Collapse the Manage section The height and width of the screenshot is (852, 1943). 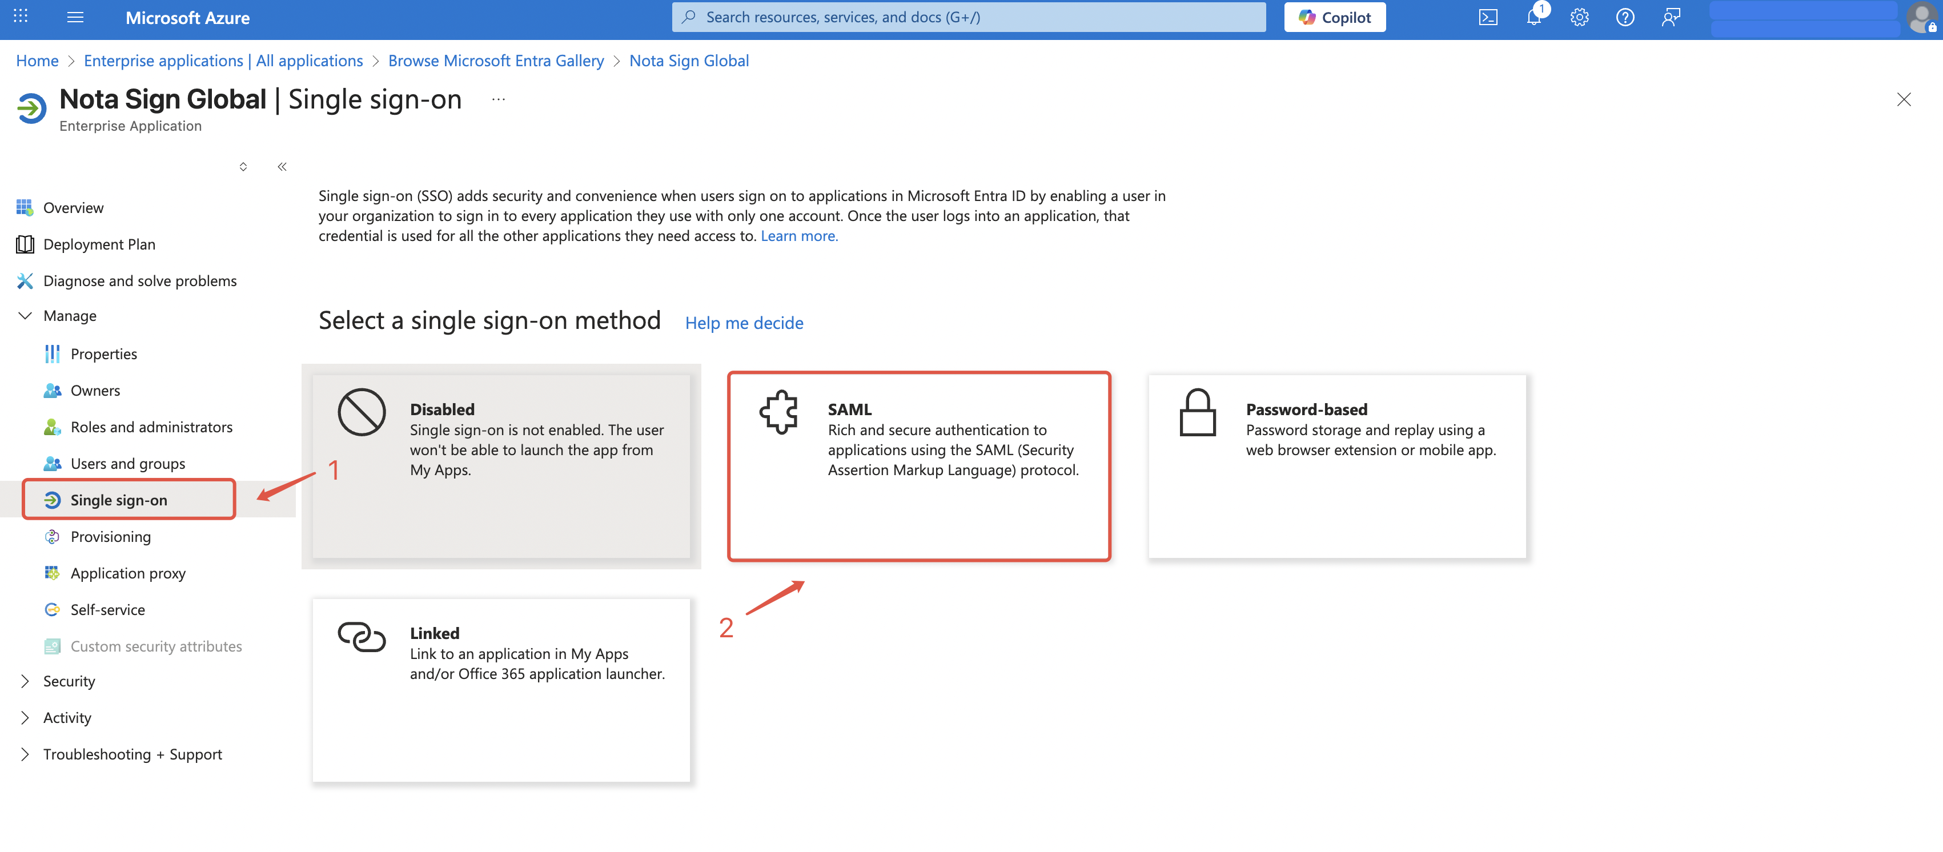[25, 316]
